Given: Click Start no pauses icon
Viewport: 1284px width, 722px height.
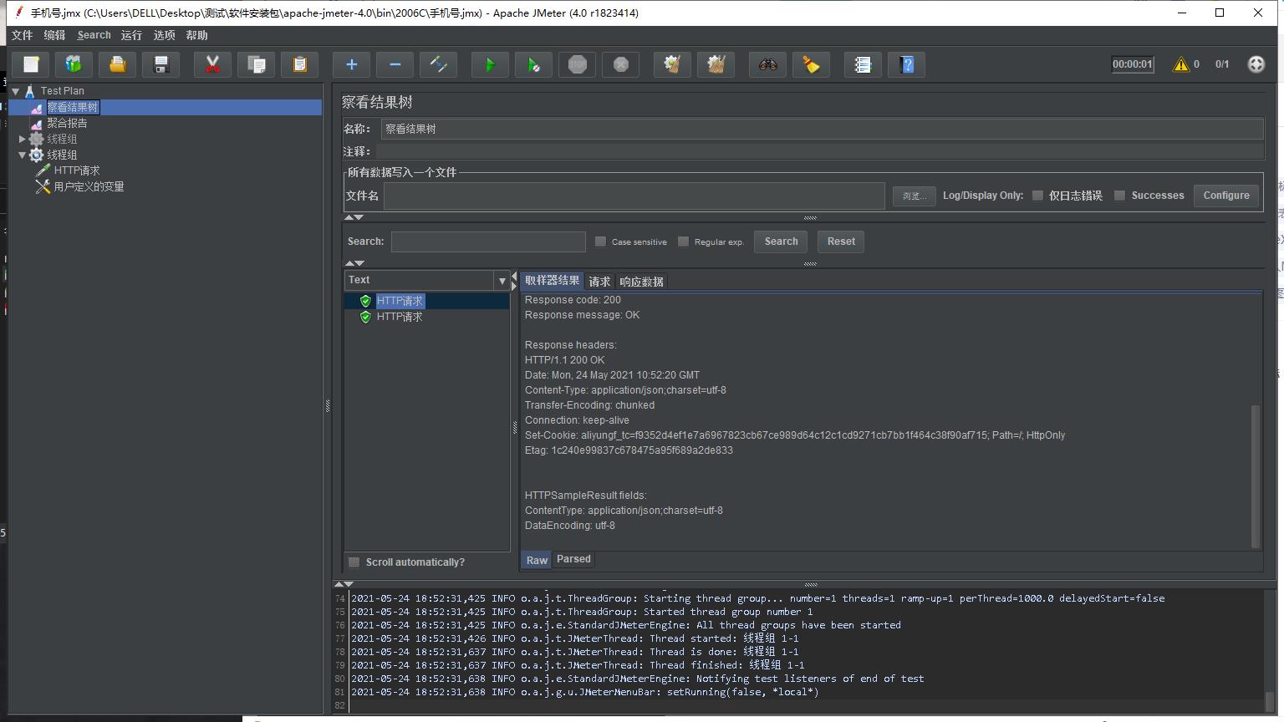Looking at the screenshot, I should (533, 64).
